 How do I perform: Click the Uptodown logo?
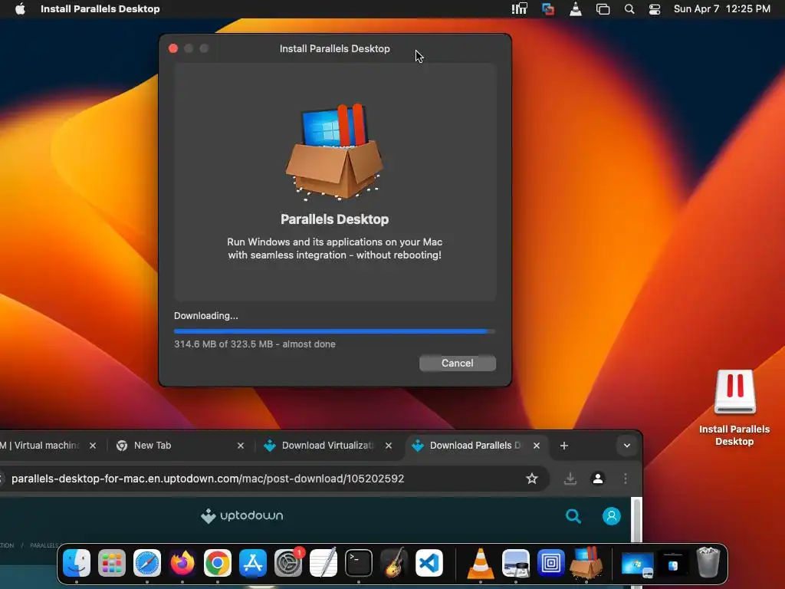pyautogui.click(x=241, y=515)
